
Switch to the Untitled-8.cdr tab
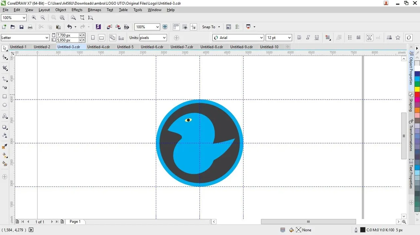point(212,47)
